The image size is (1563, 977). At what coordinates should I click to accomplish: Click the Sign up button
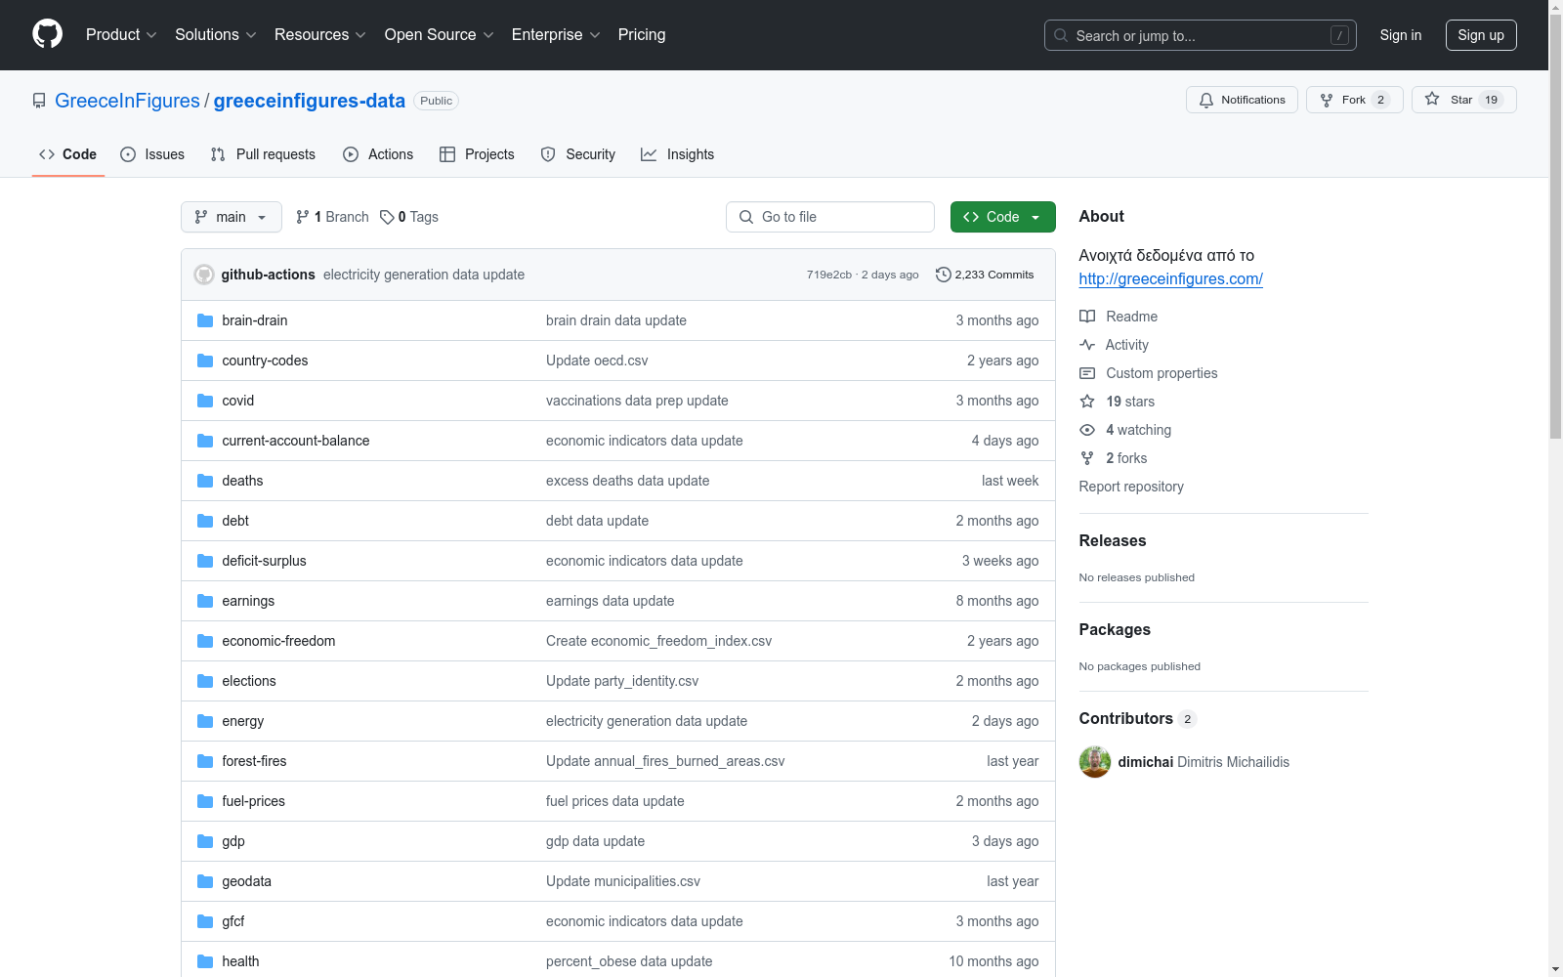click(x=1481, y=35)
